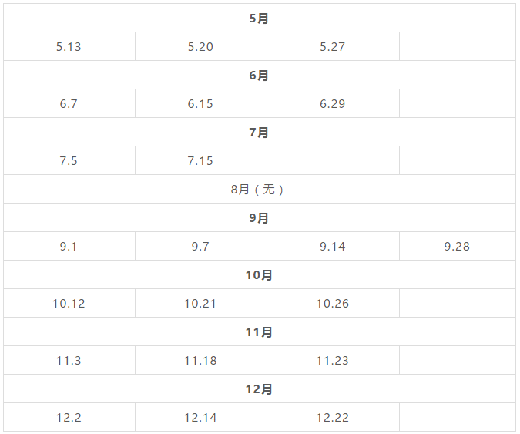The image size is (520, 434).
Task: Click the 12月 header row
Action: pos(260,389)
